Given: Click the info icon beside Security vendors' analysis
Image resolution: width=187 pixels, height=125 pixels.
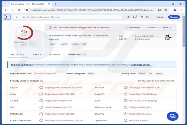Looking at the screenshot, I should [x=42, y=81].
